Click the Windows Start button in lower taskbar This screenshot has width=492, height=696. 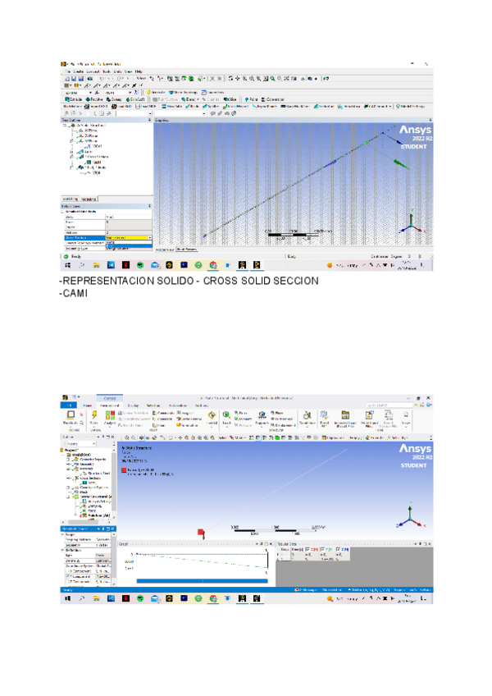coord(66,598)
